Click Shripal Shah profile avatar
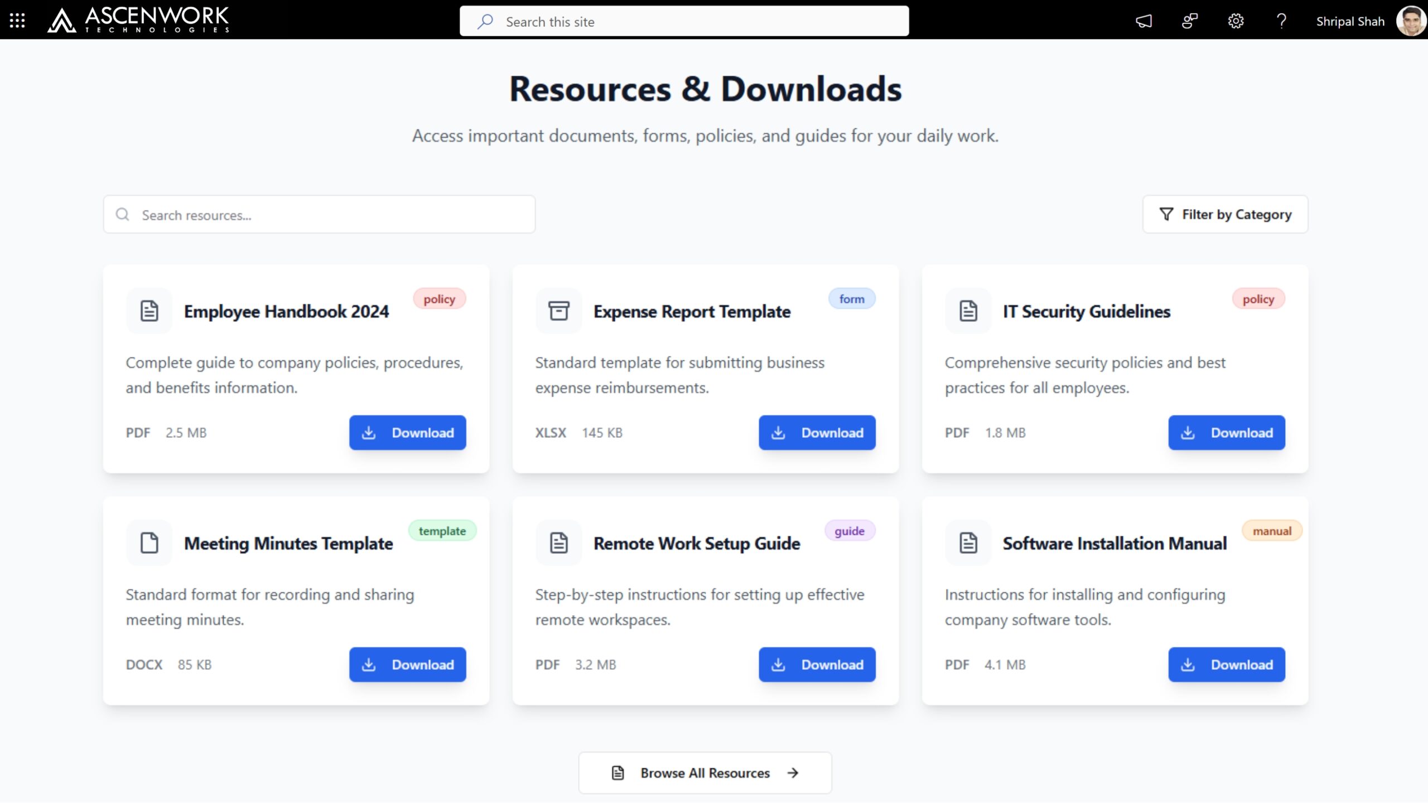 pyautogui.click(x=1410, y=21)
